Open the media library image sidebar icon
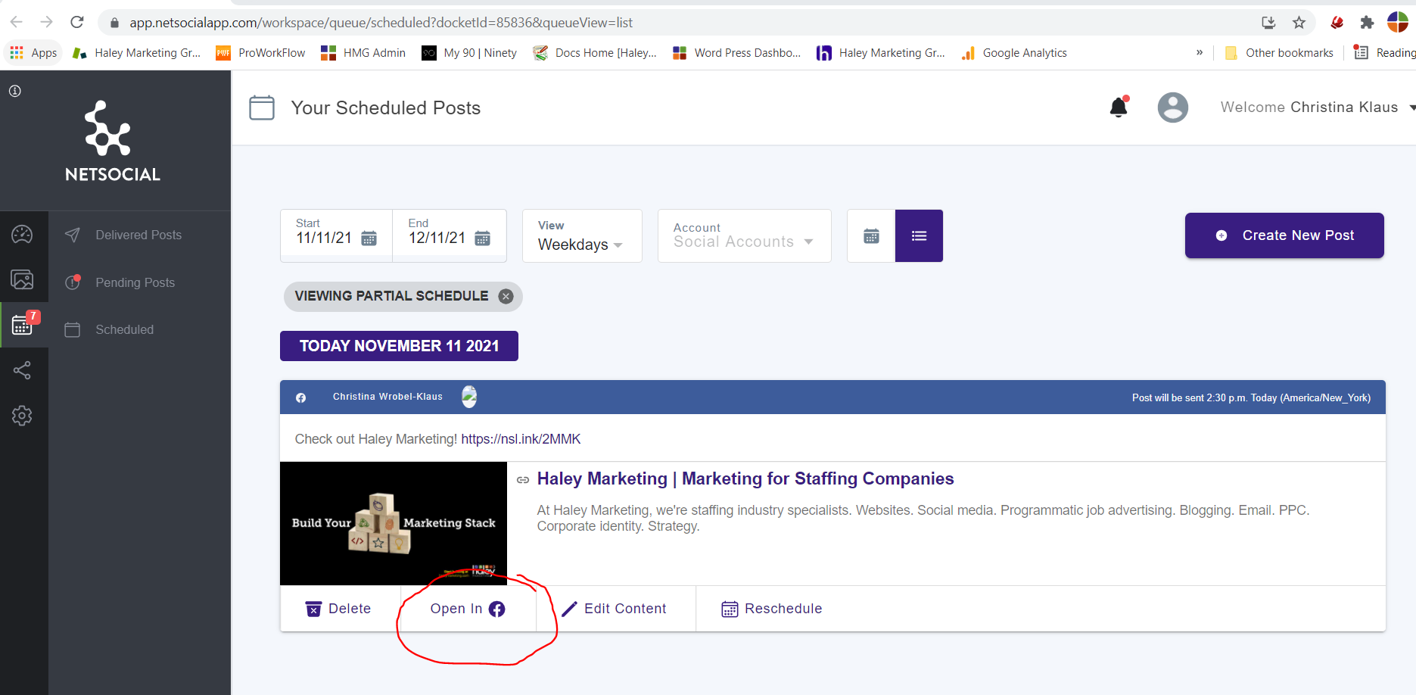This screenshot has height=695, width=1416. tap(22, 279)
